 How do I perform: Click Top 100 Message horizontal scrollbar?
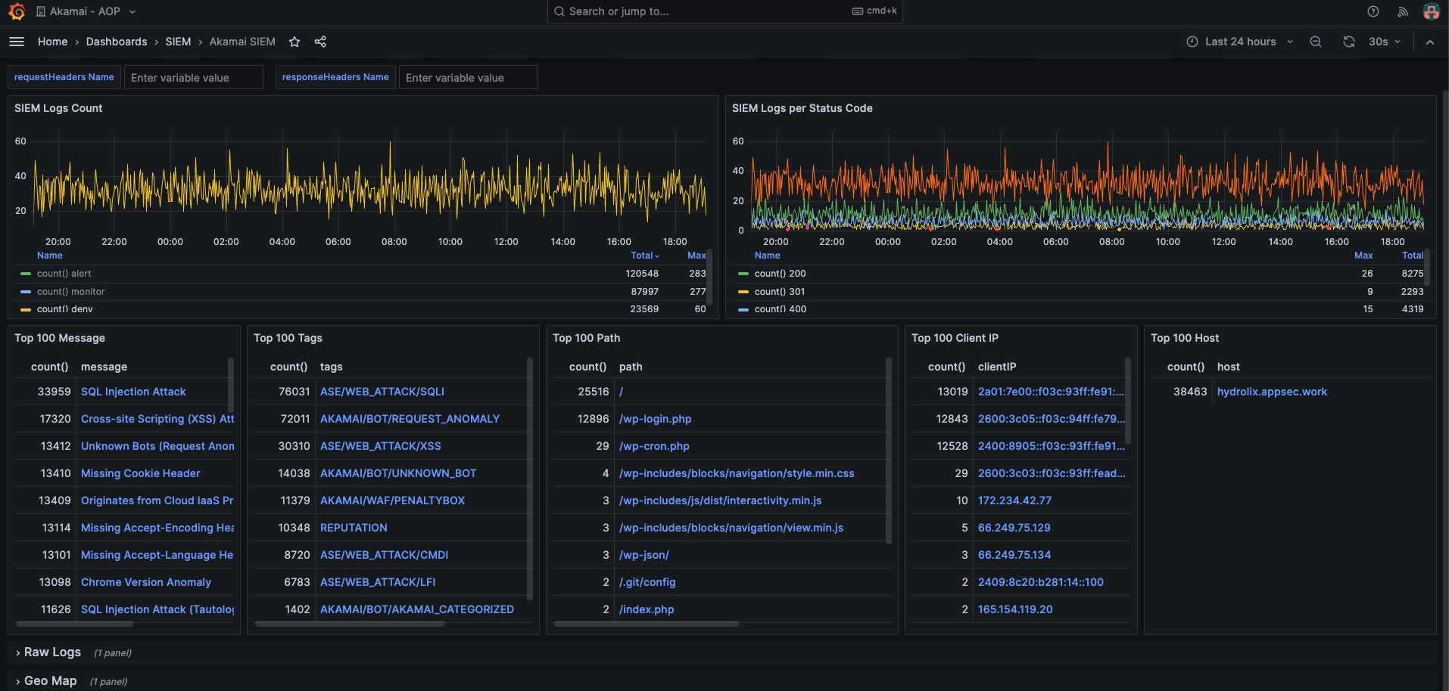(x=74, y=624)
